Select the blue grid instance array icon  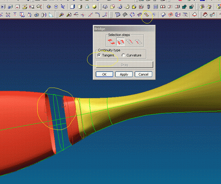click(156, 7)
